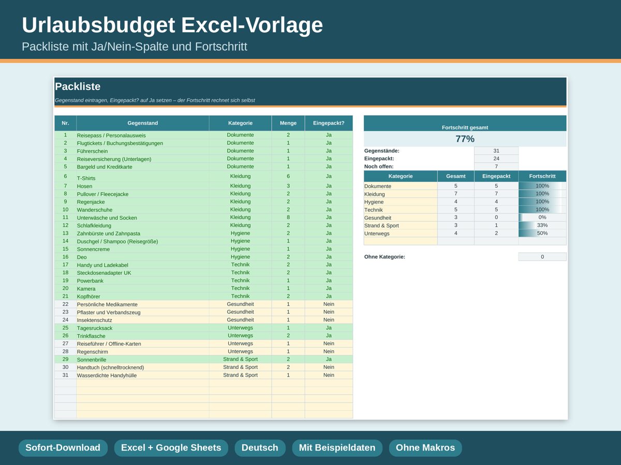
Task: Select the Deutsch language badge
Action: click(x=260, y=448)
